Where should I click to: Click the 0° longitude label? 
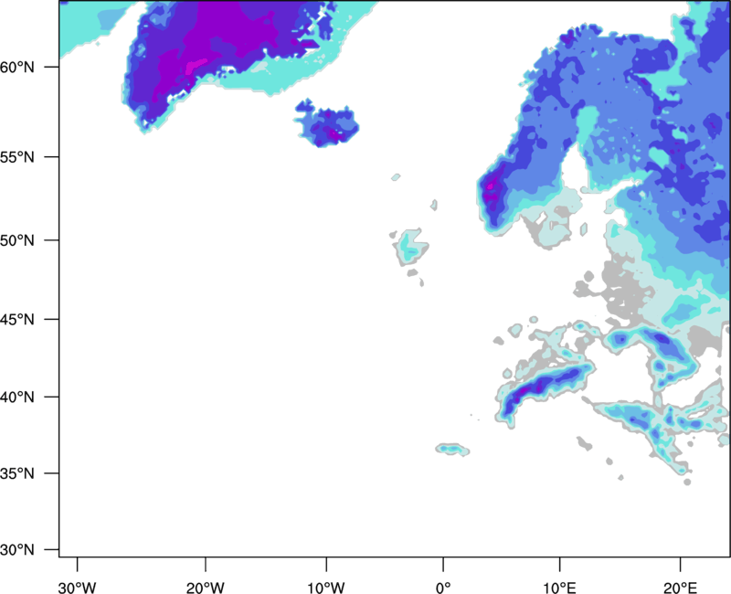[443, 588]
